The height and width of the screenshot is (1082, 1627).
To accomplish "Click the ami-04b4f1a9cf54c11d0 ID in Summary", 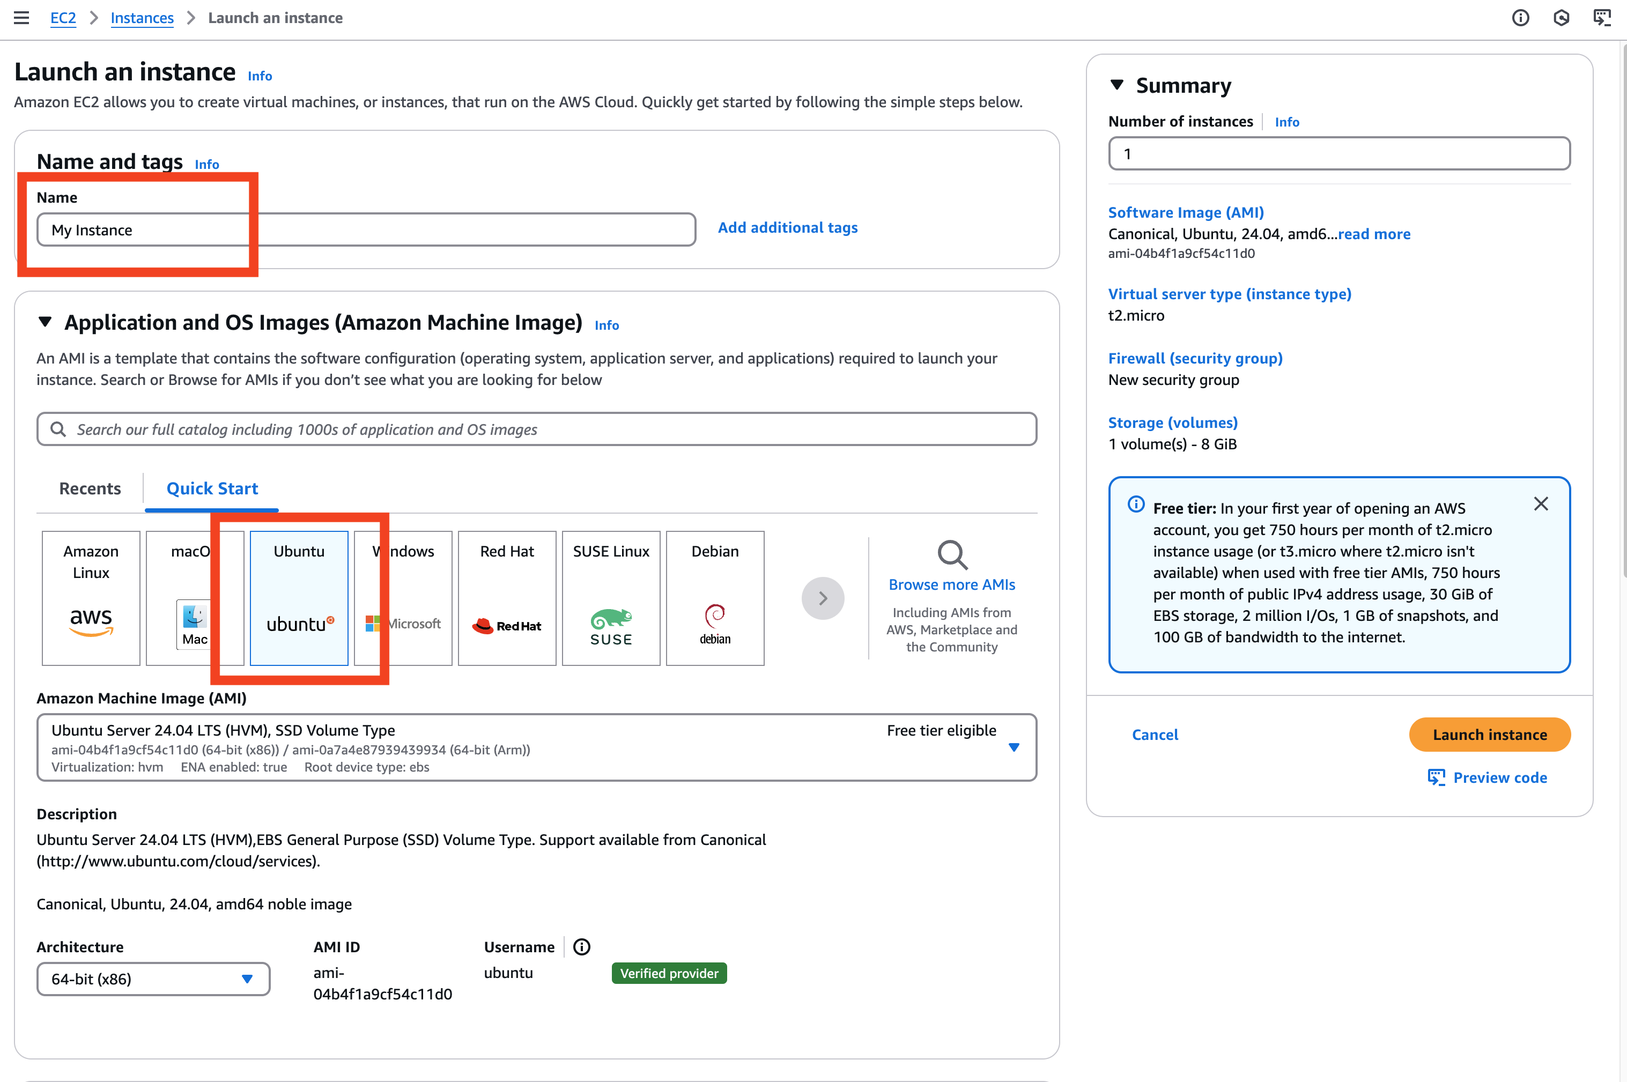I will [x=1181, y=253].
